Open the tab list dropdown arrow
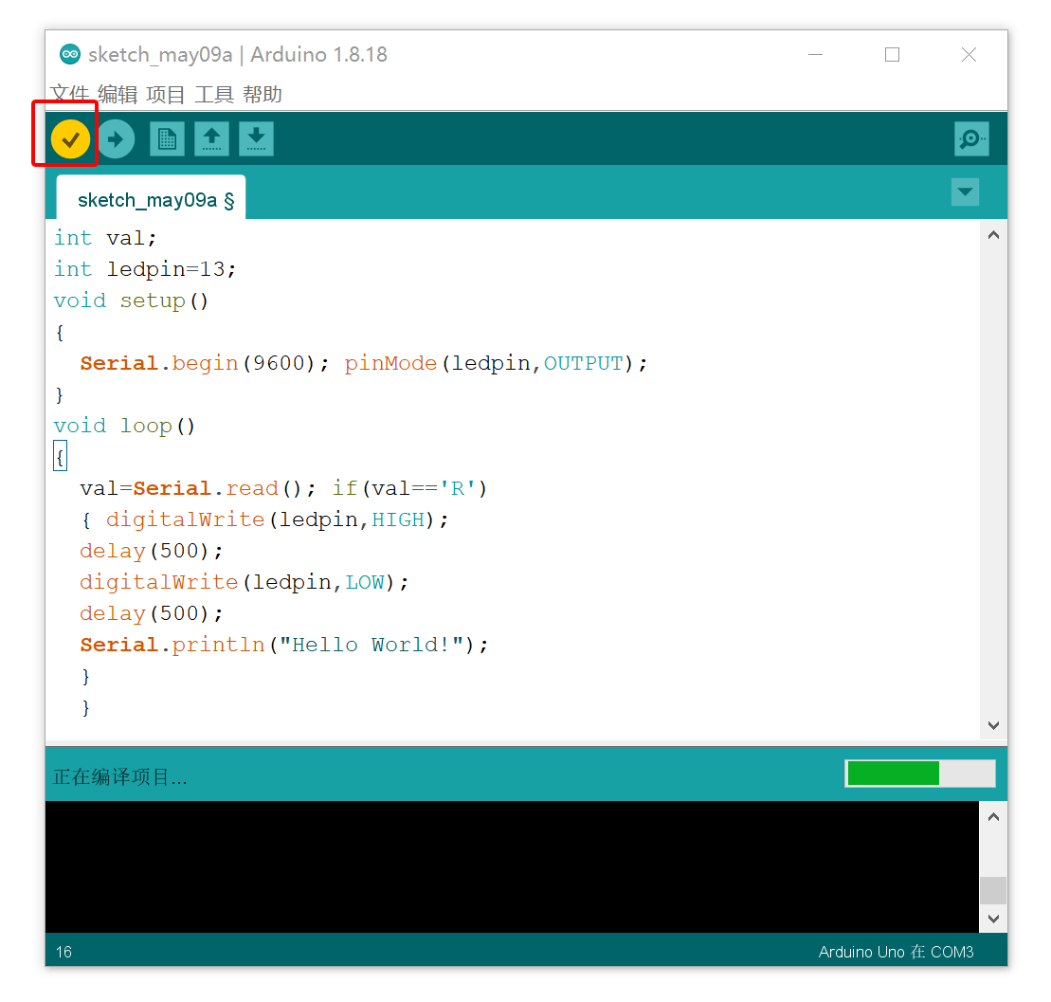 (x=965, y=191)
